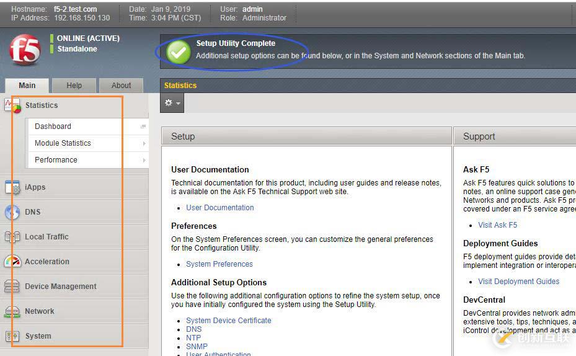
Task: Click the Setup Utility Complete heading
Action: [236, 43]
